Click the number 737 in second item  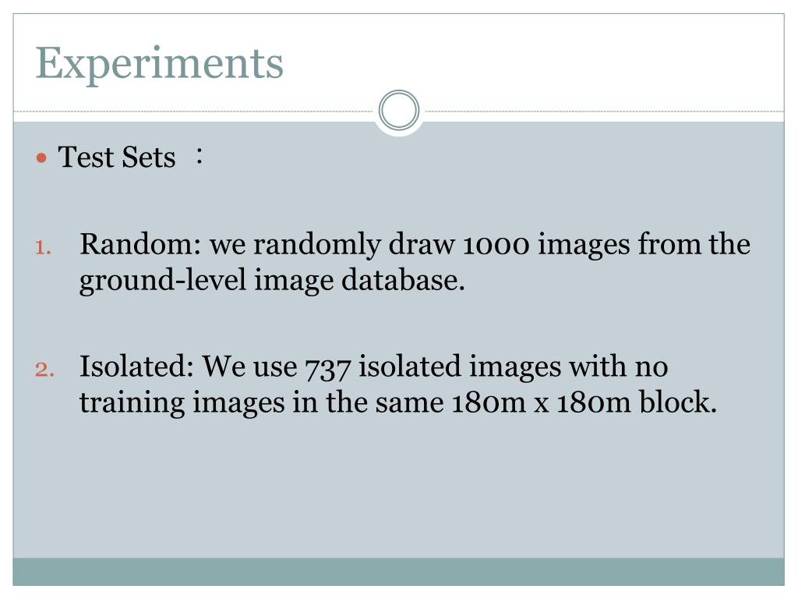click(328, 368)
